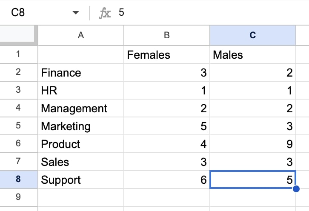Viewport: 309px width, 211px height.
Task: Select Marketing females value 5
Action: click(167, 126)
